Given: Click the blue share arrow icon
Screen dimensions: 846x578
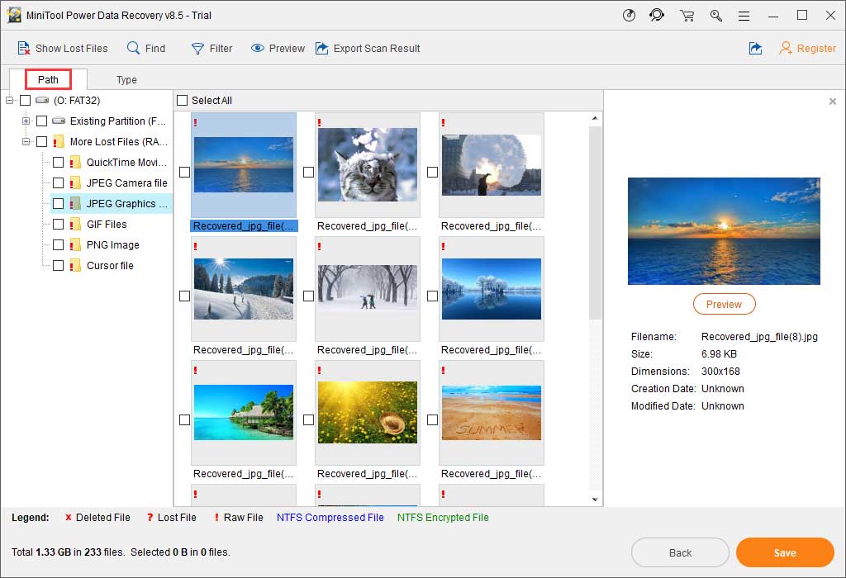Looking at the screenshot, I should pos(755,49).
